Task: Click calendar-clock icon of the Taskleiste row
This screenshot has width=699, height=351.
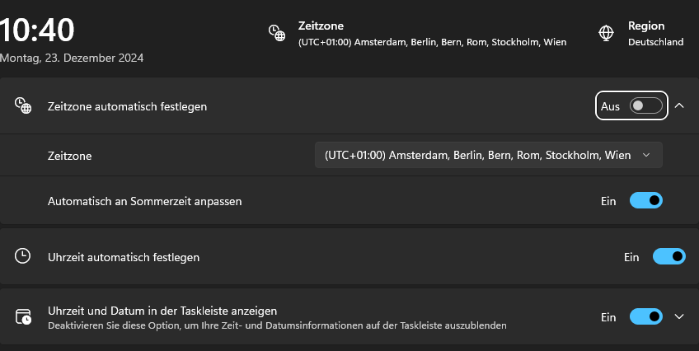Action: [23, 317]
